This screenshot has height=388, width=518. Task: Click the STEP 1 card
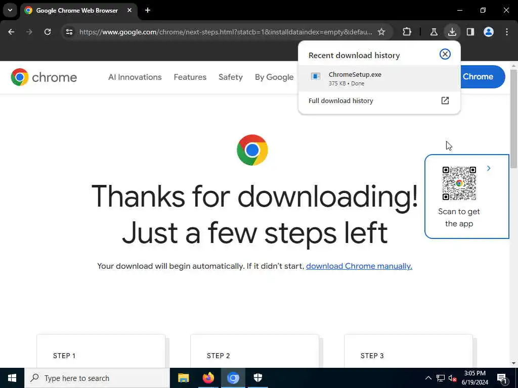tap(101, 351)
